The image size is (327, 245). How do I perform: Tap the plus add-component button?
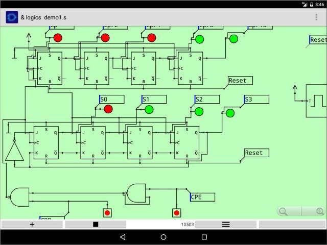[x=32, y=225]
